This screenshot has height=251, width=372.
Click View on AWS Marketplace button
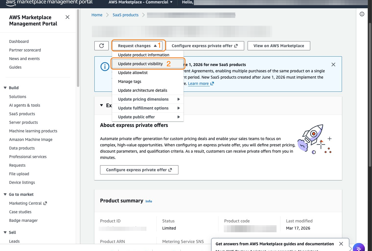pos(279,46)
